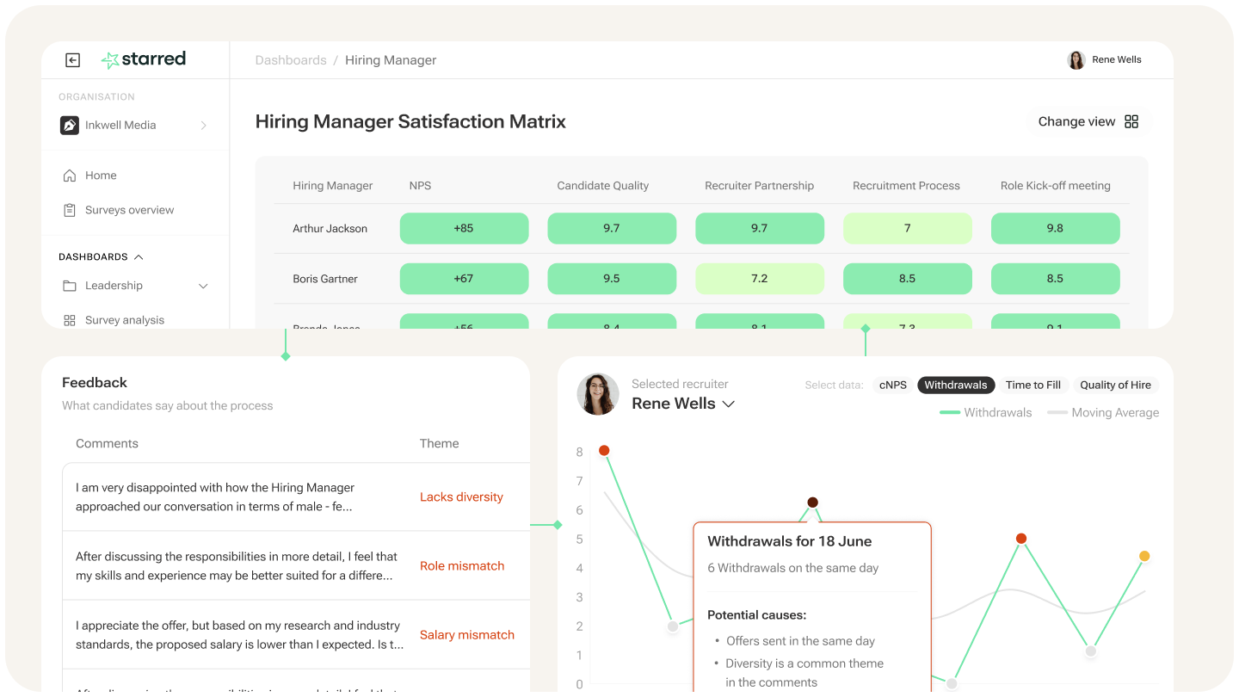Collapse the DASHBOARDS section caret
The height and width of the screenshot is (697, 1239).
[139, 257]
